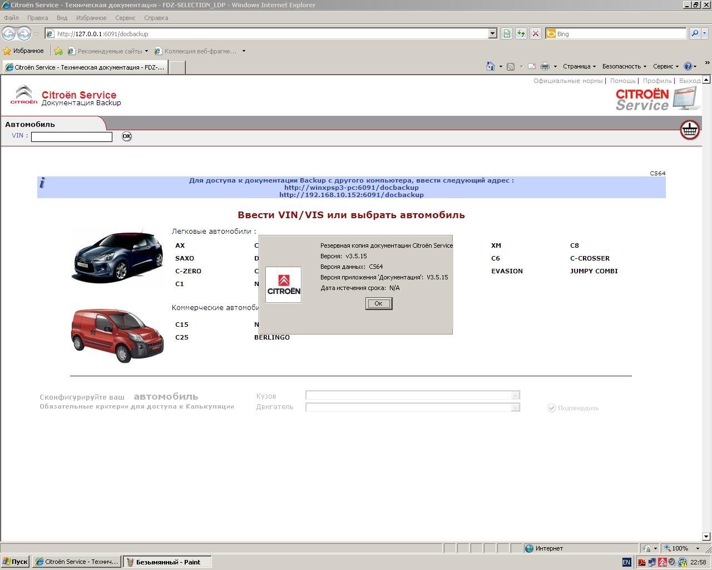Expand the Рекомендуемые сайты dropdown

[146, 51]
